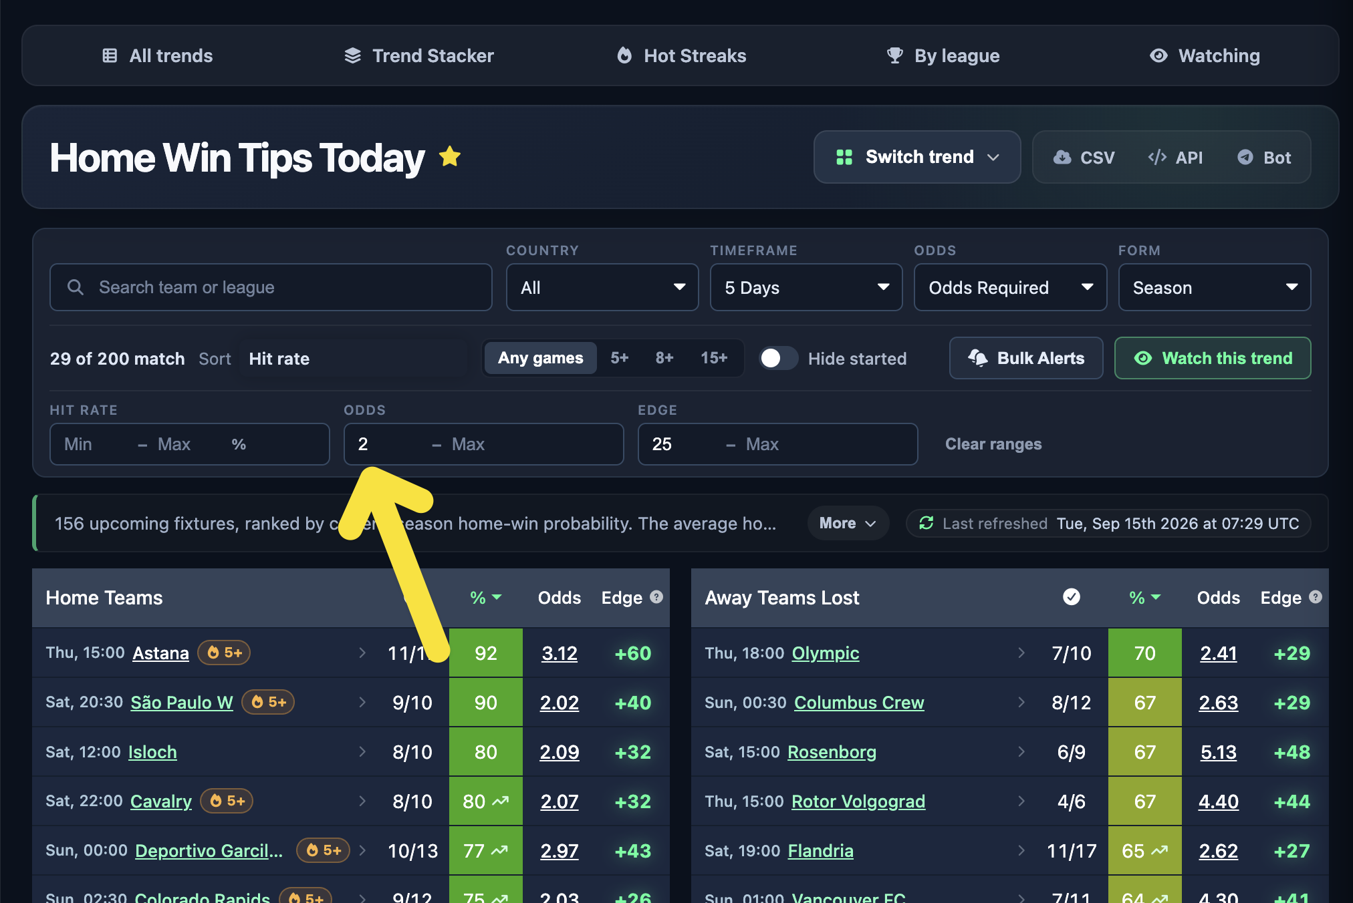Open the Trend Stacker tab
This screenshot has height=903, width=1353.
[419, 55]
